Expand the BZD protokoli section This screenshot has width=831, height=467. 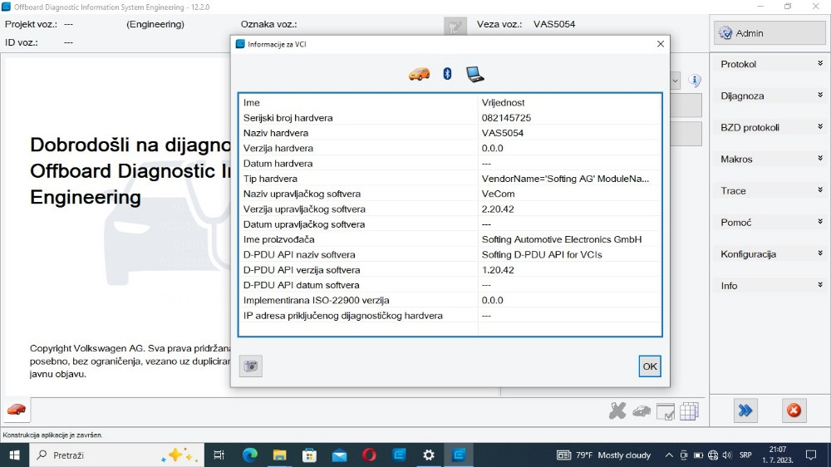[x=771, y=127]
